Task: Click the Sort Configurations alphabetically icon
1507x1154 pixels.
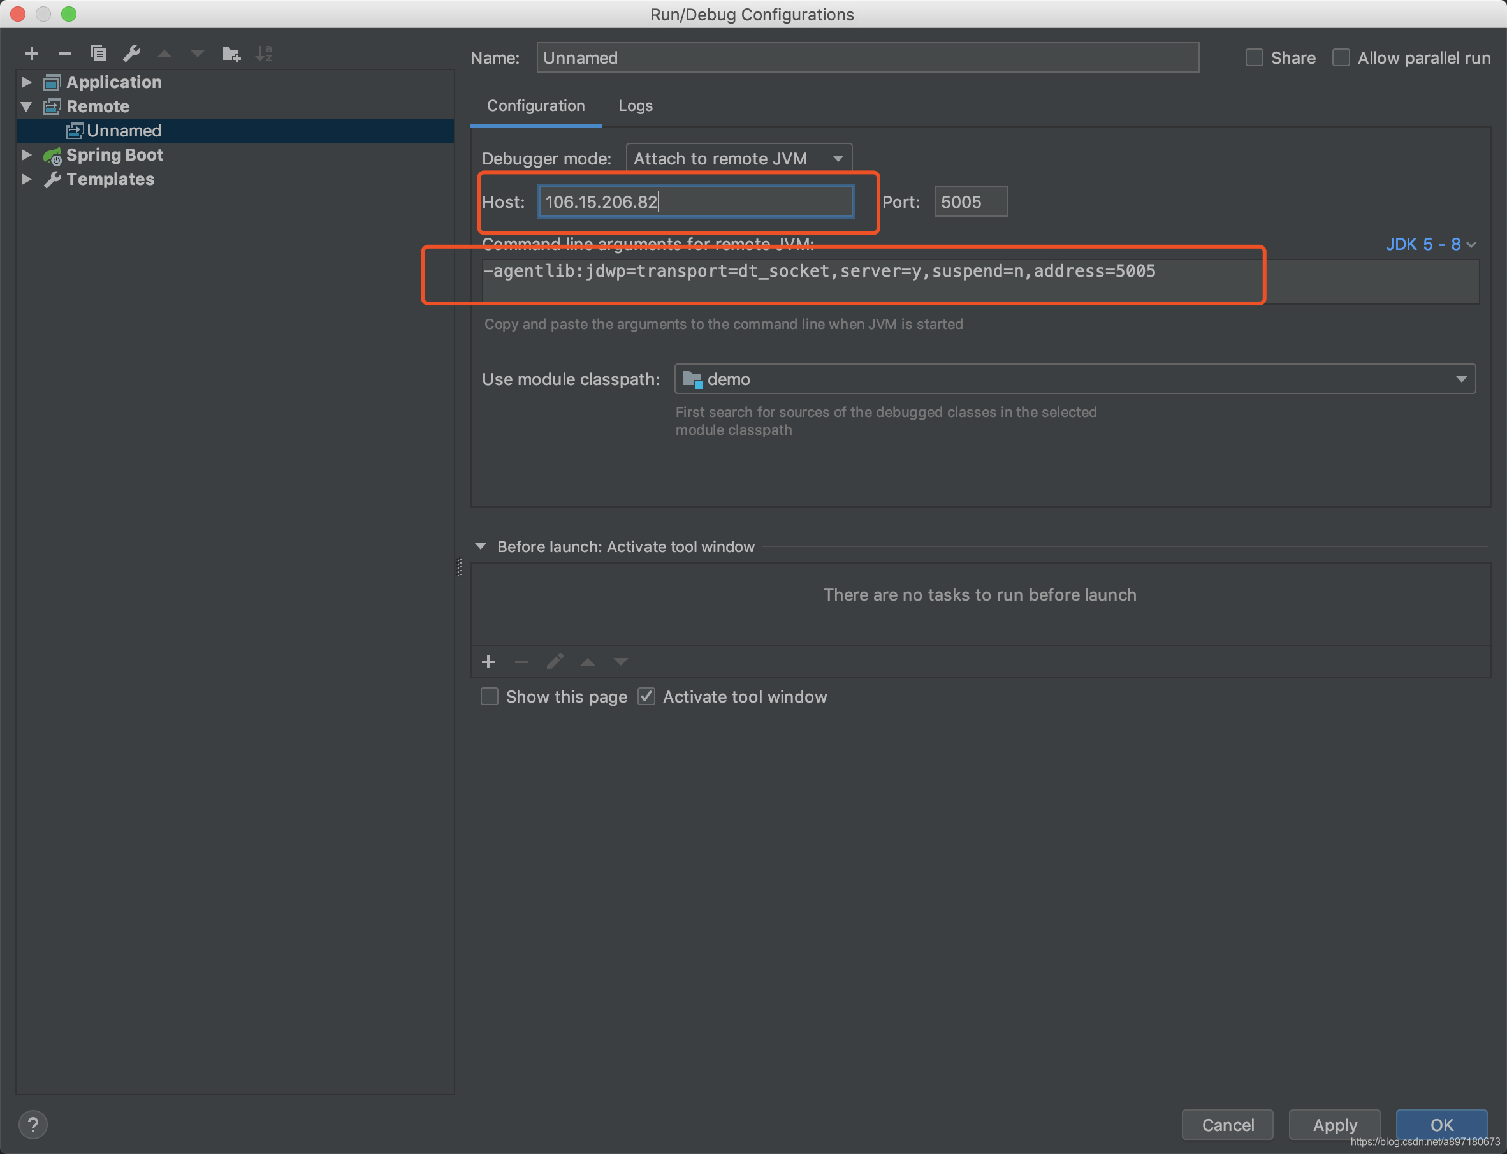Action: (265, 54)
